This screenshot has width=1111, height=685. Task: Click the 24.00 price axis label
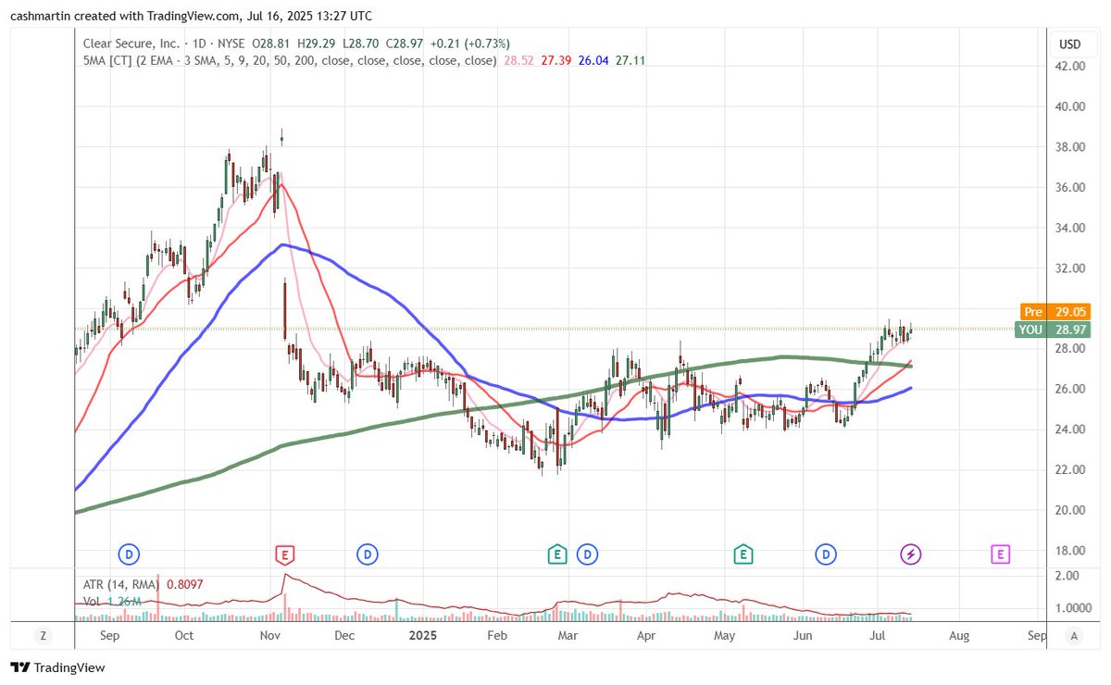tap(1072, 430)
